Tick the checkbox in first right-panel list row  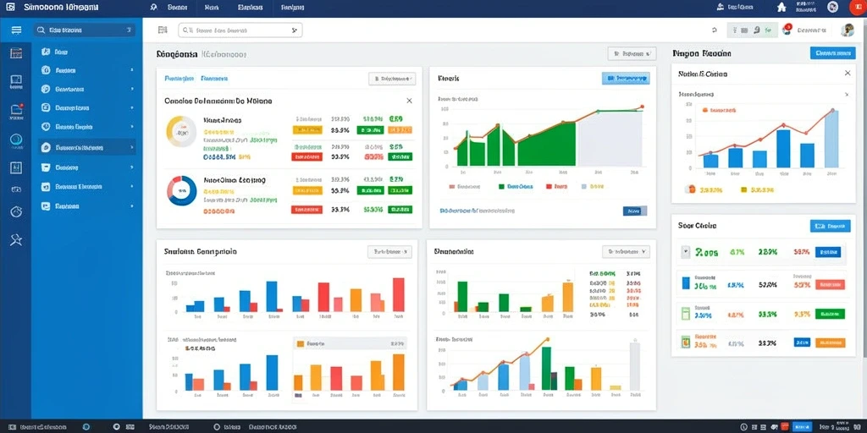point(686,252)
